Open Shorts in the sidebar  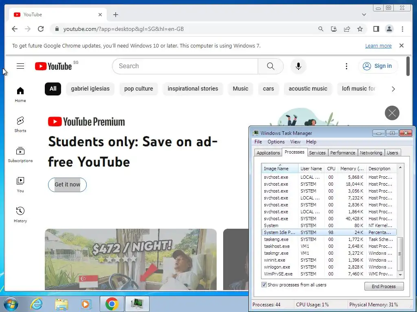point(20,125)
